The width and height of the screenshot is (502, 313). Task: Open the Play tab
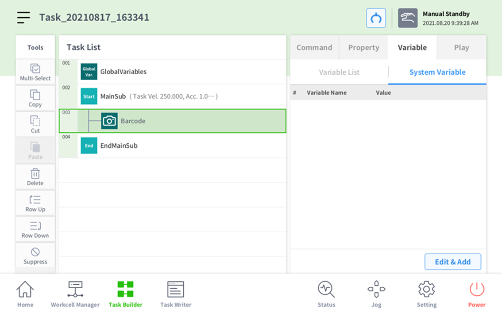(461, 48)
